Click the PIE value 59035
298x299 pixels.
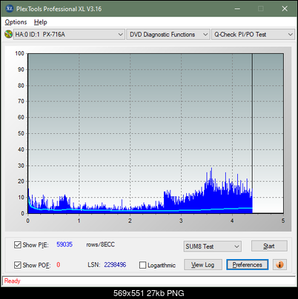[64, 244]
